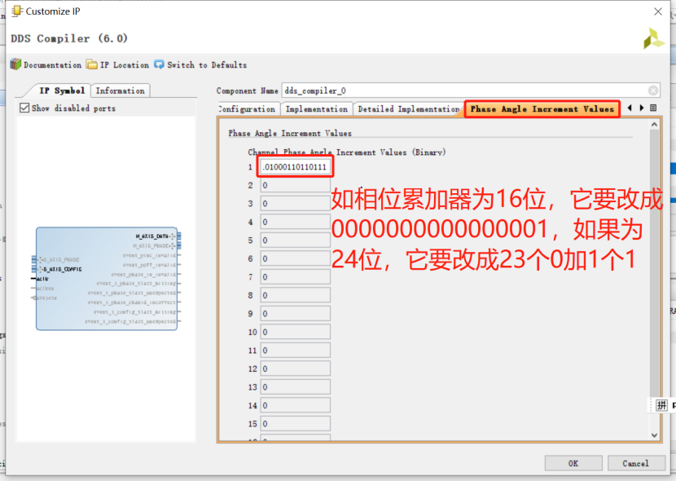
Task: Click the scrollbar up arrow
Action: (655, 125)
